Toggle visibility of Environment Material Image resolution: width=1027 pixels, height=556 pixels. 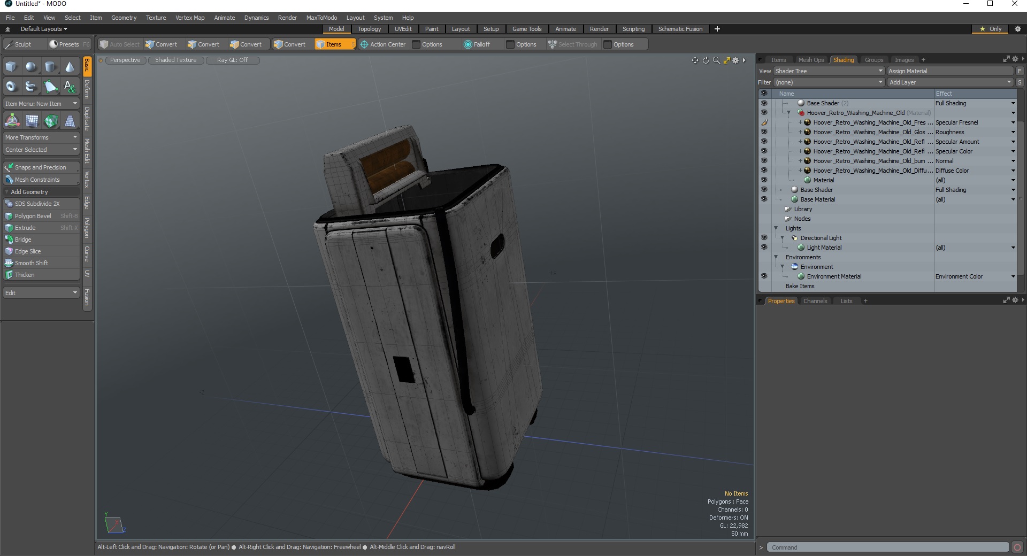coord(764,276)
